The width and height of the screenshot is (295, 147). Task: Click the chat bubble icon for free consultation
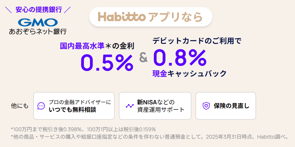[41, 106]
